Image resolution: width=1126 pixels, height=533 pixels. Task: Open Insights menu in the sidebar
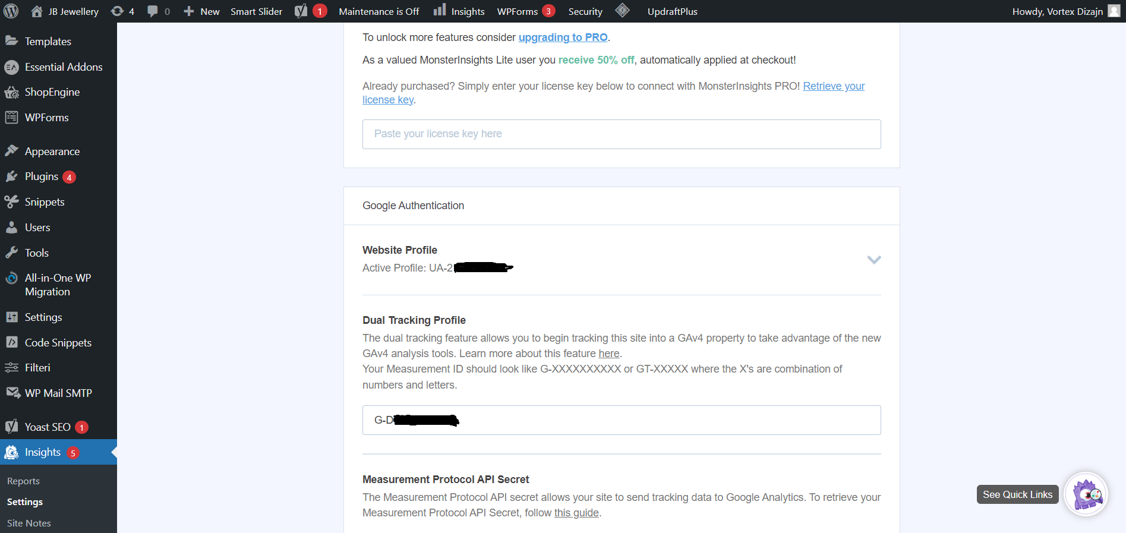(x=58, y=452)
